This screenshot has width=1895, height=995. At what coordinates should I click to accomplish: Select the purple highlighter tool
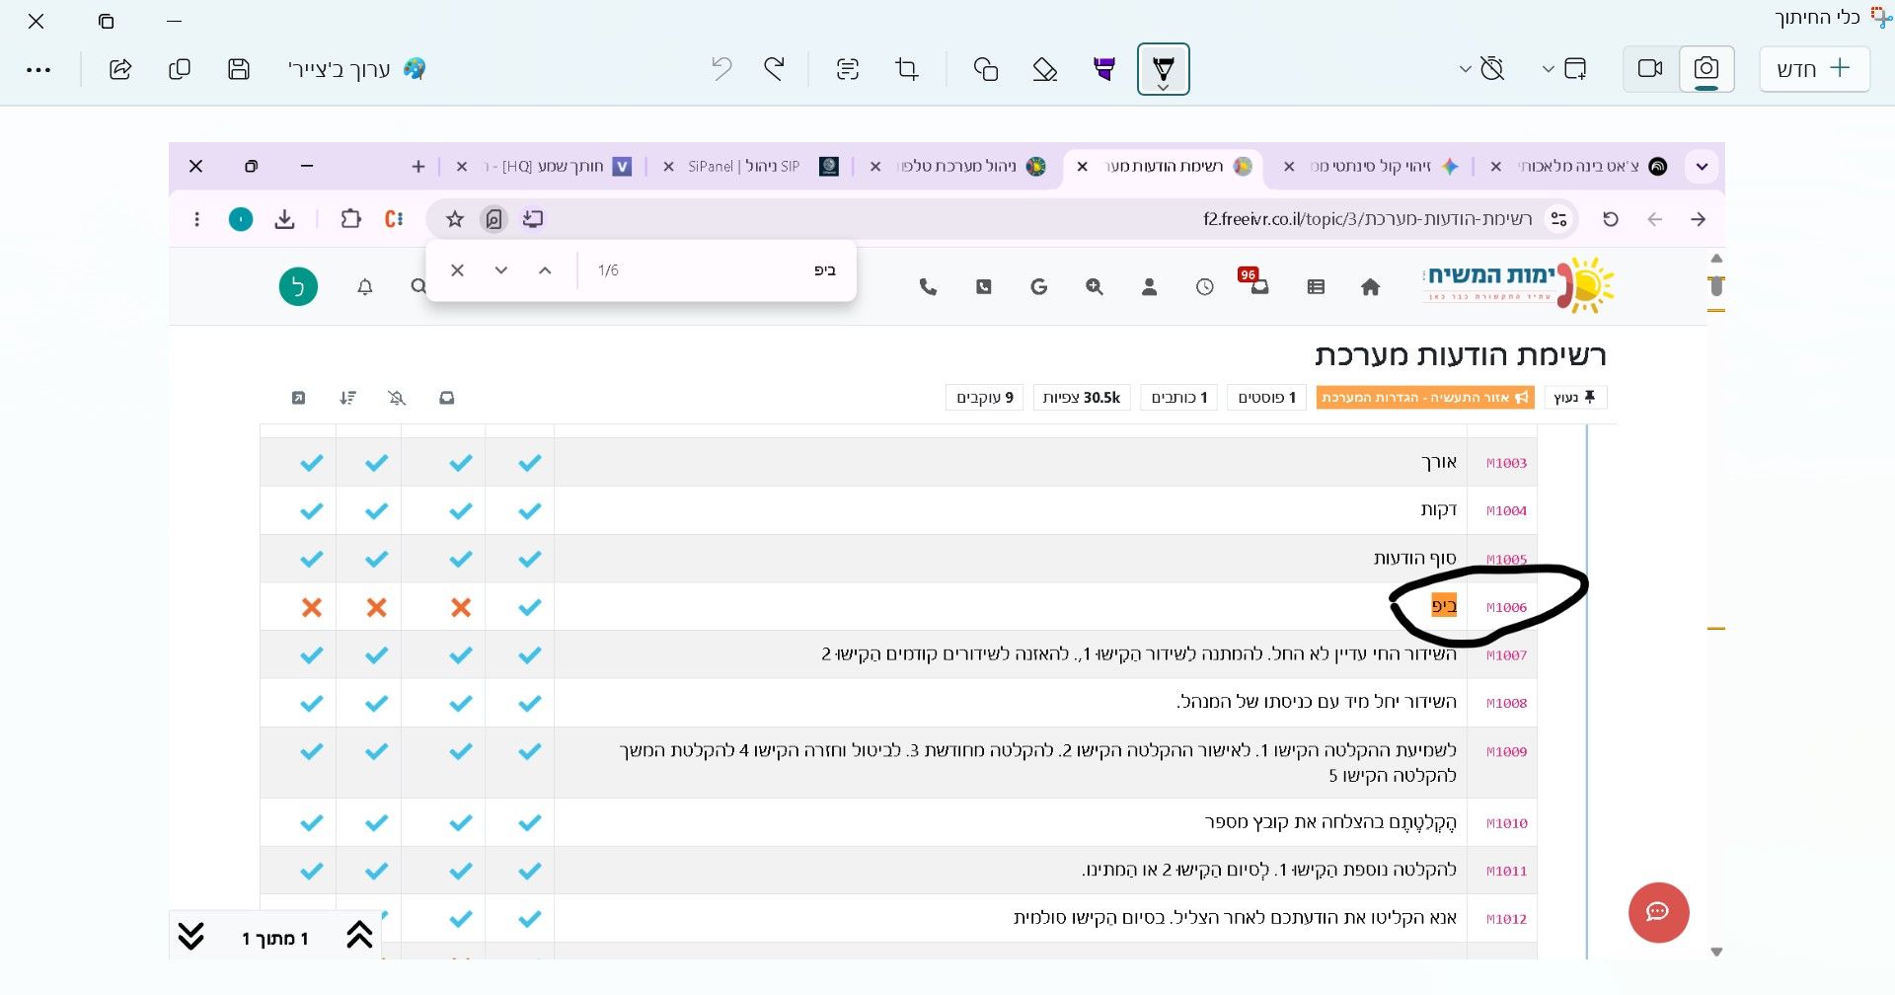tap(1104, 69)
